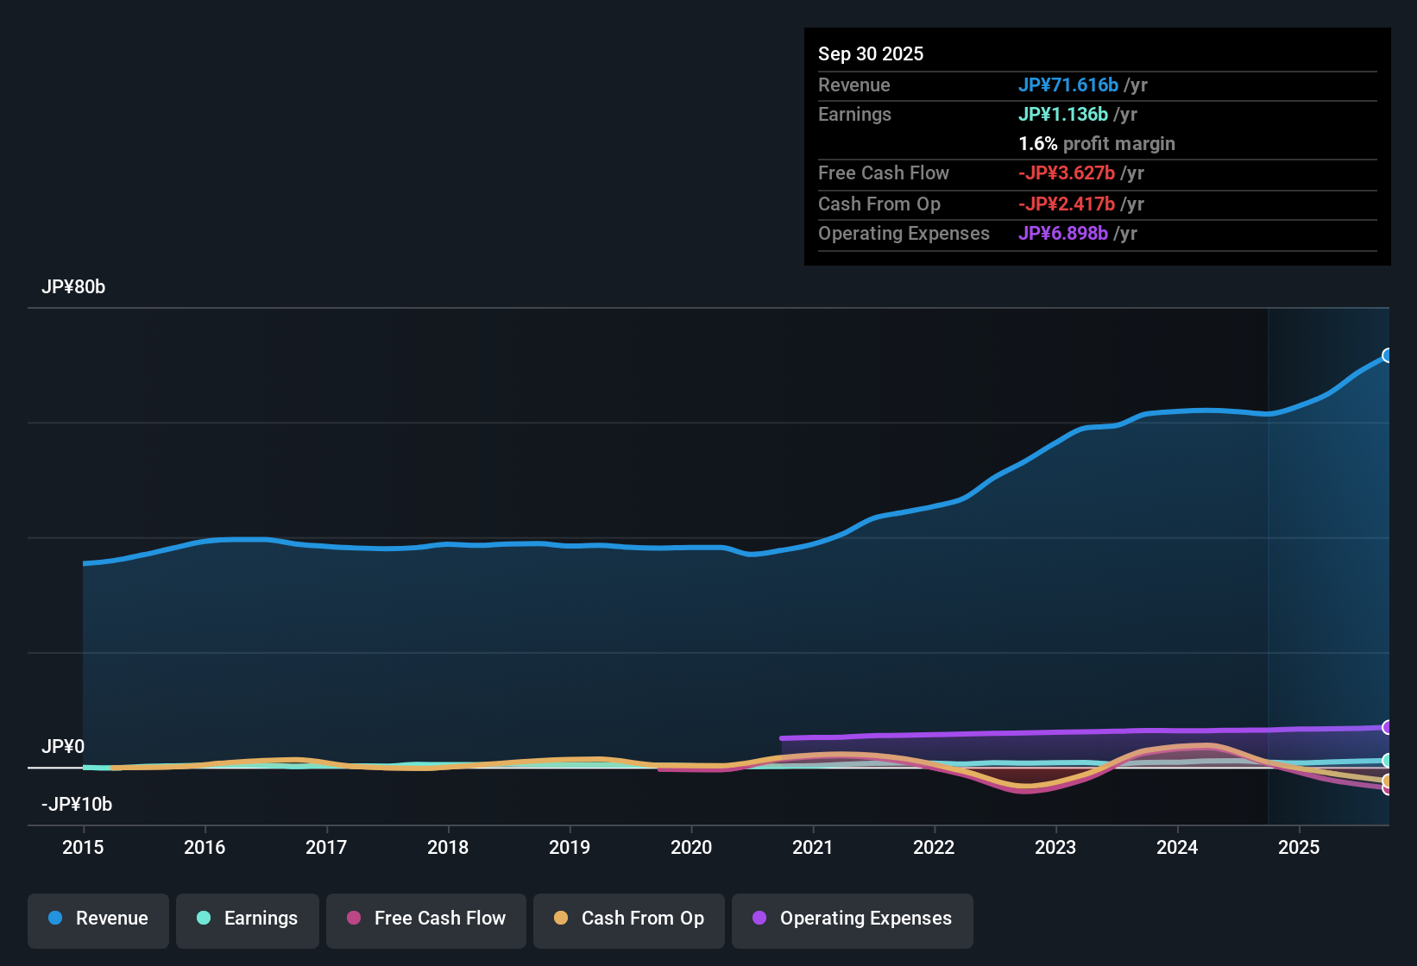
Task: Toggle the Earnings series visibility
Action: pos(247,919)
